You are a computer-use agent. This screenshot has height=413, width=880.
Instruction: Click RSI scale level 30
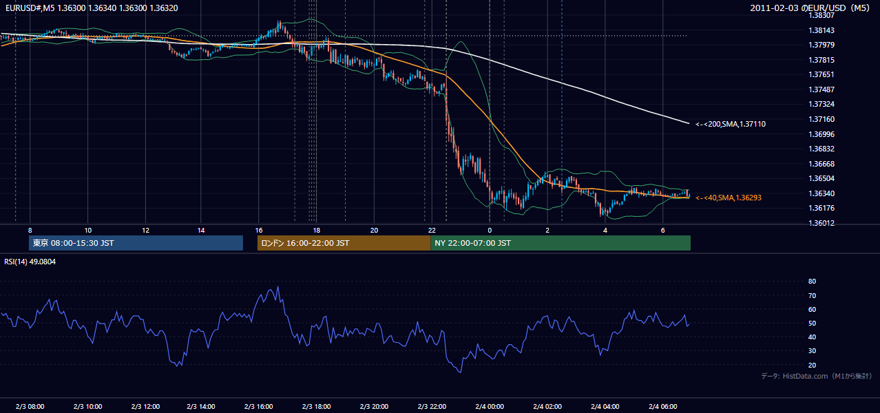813,351
